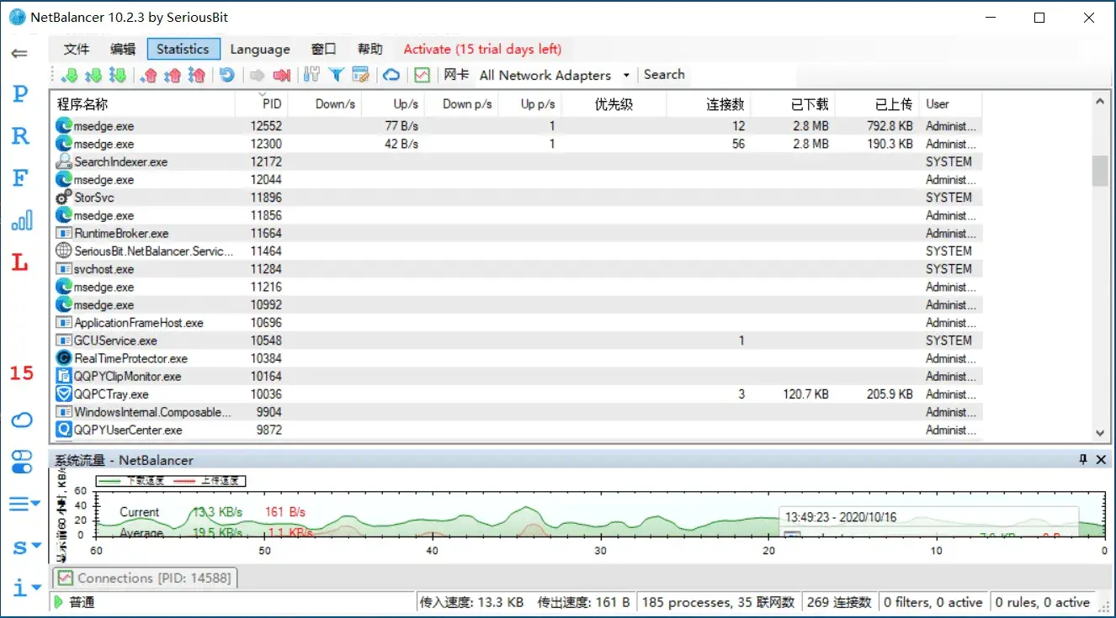Open the 窗口 menu
The width and height of the screenshot is (1116, 618).
tap(324, 49)
